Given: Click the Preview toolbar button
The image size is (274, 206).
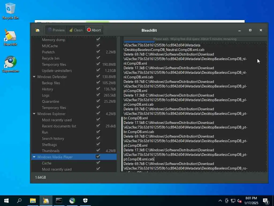Looking at the screenshot, I should (56, 30).
